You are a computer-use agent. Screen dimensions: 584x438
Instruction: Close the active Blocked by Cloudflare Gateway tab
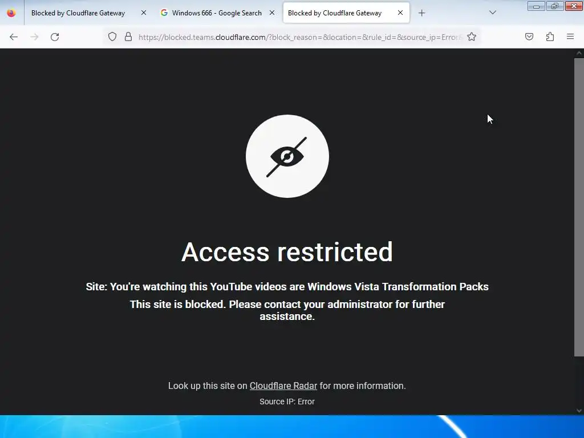tap(400, 13)
